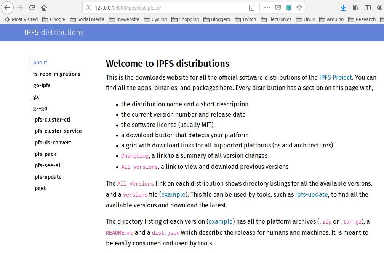Open the versions file example link
Image resolution: width=384 pixels, height=253 pixels.
click(x=173, y=194)
